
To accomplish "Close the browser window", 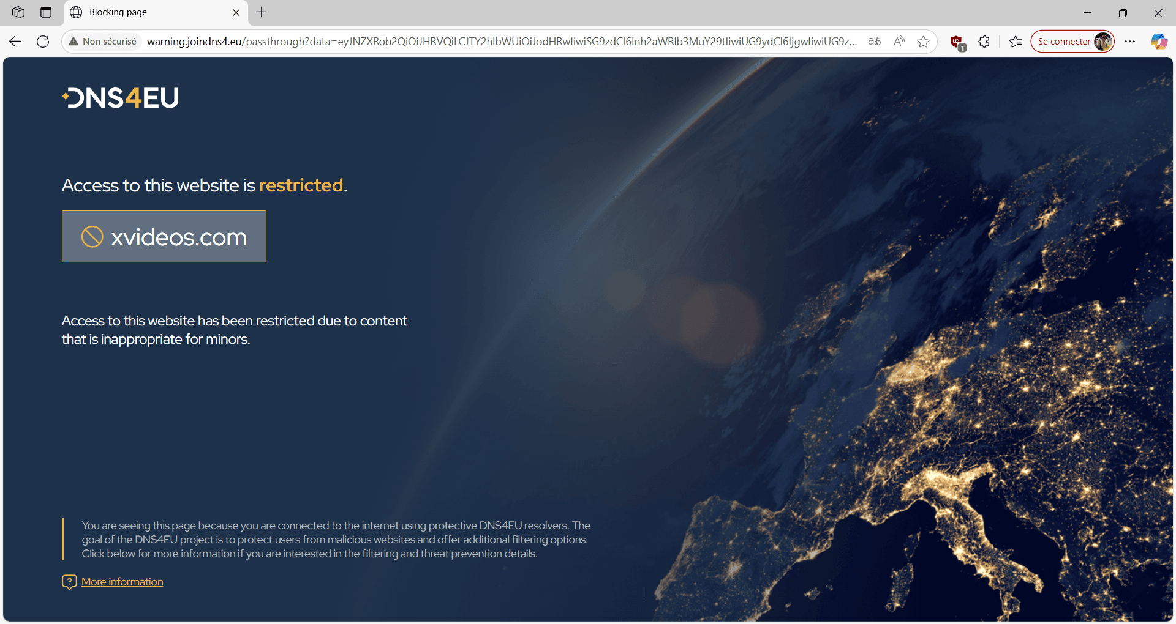I will 1158,12.
